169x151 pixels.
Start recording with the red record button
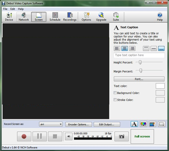pos(24,136)
